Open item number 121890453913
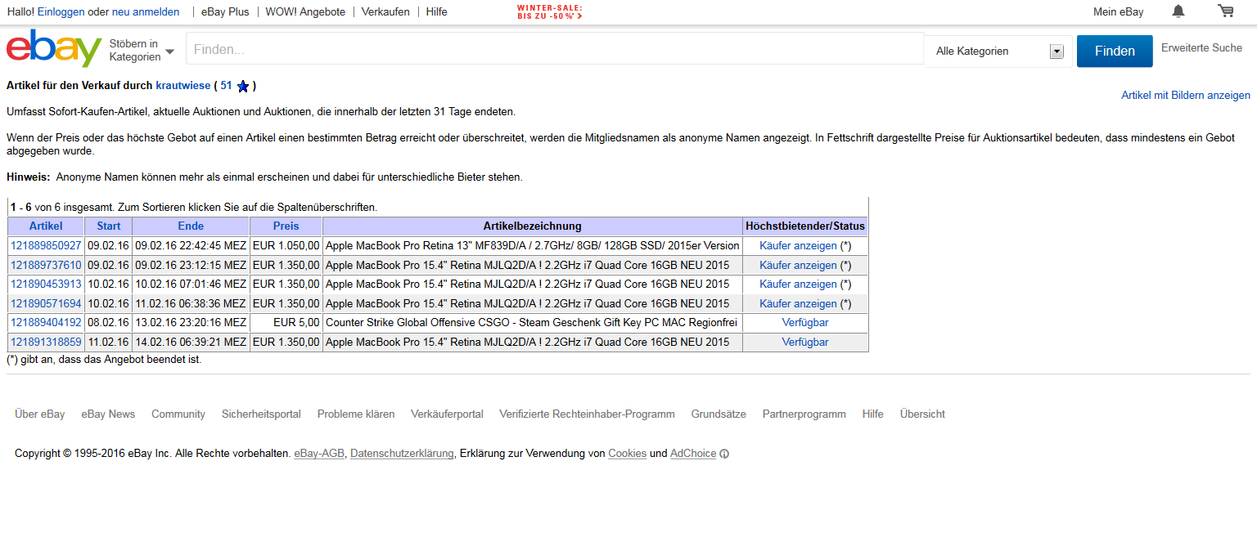Viewport: 1257px width, 533px height. point(46,284)
